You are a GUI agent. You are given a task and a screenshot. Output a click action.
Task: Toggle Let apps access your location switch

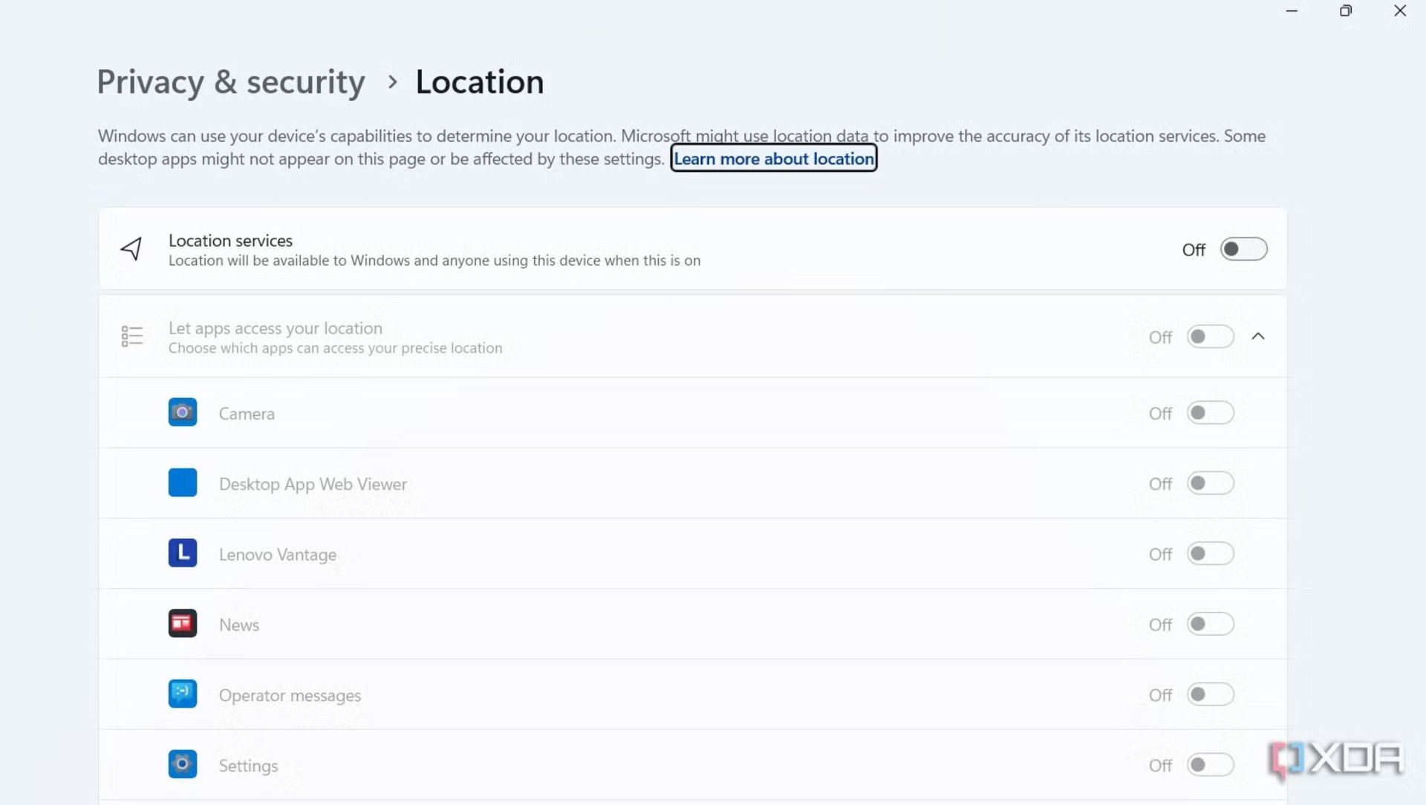(1210, 337)
